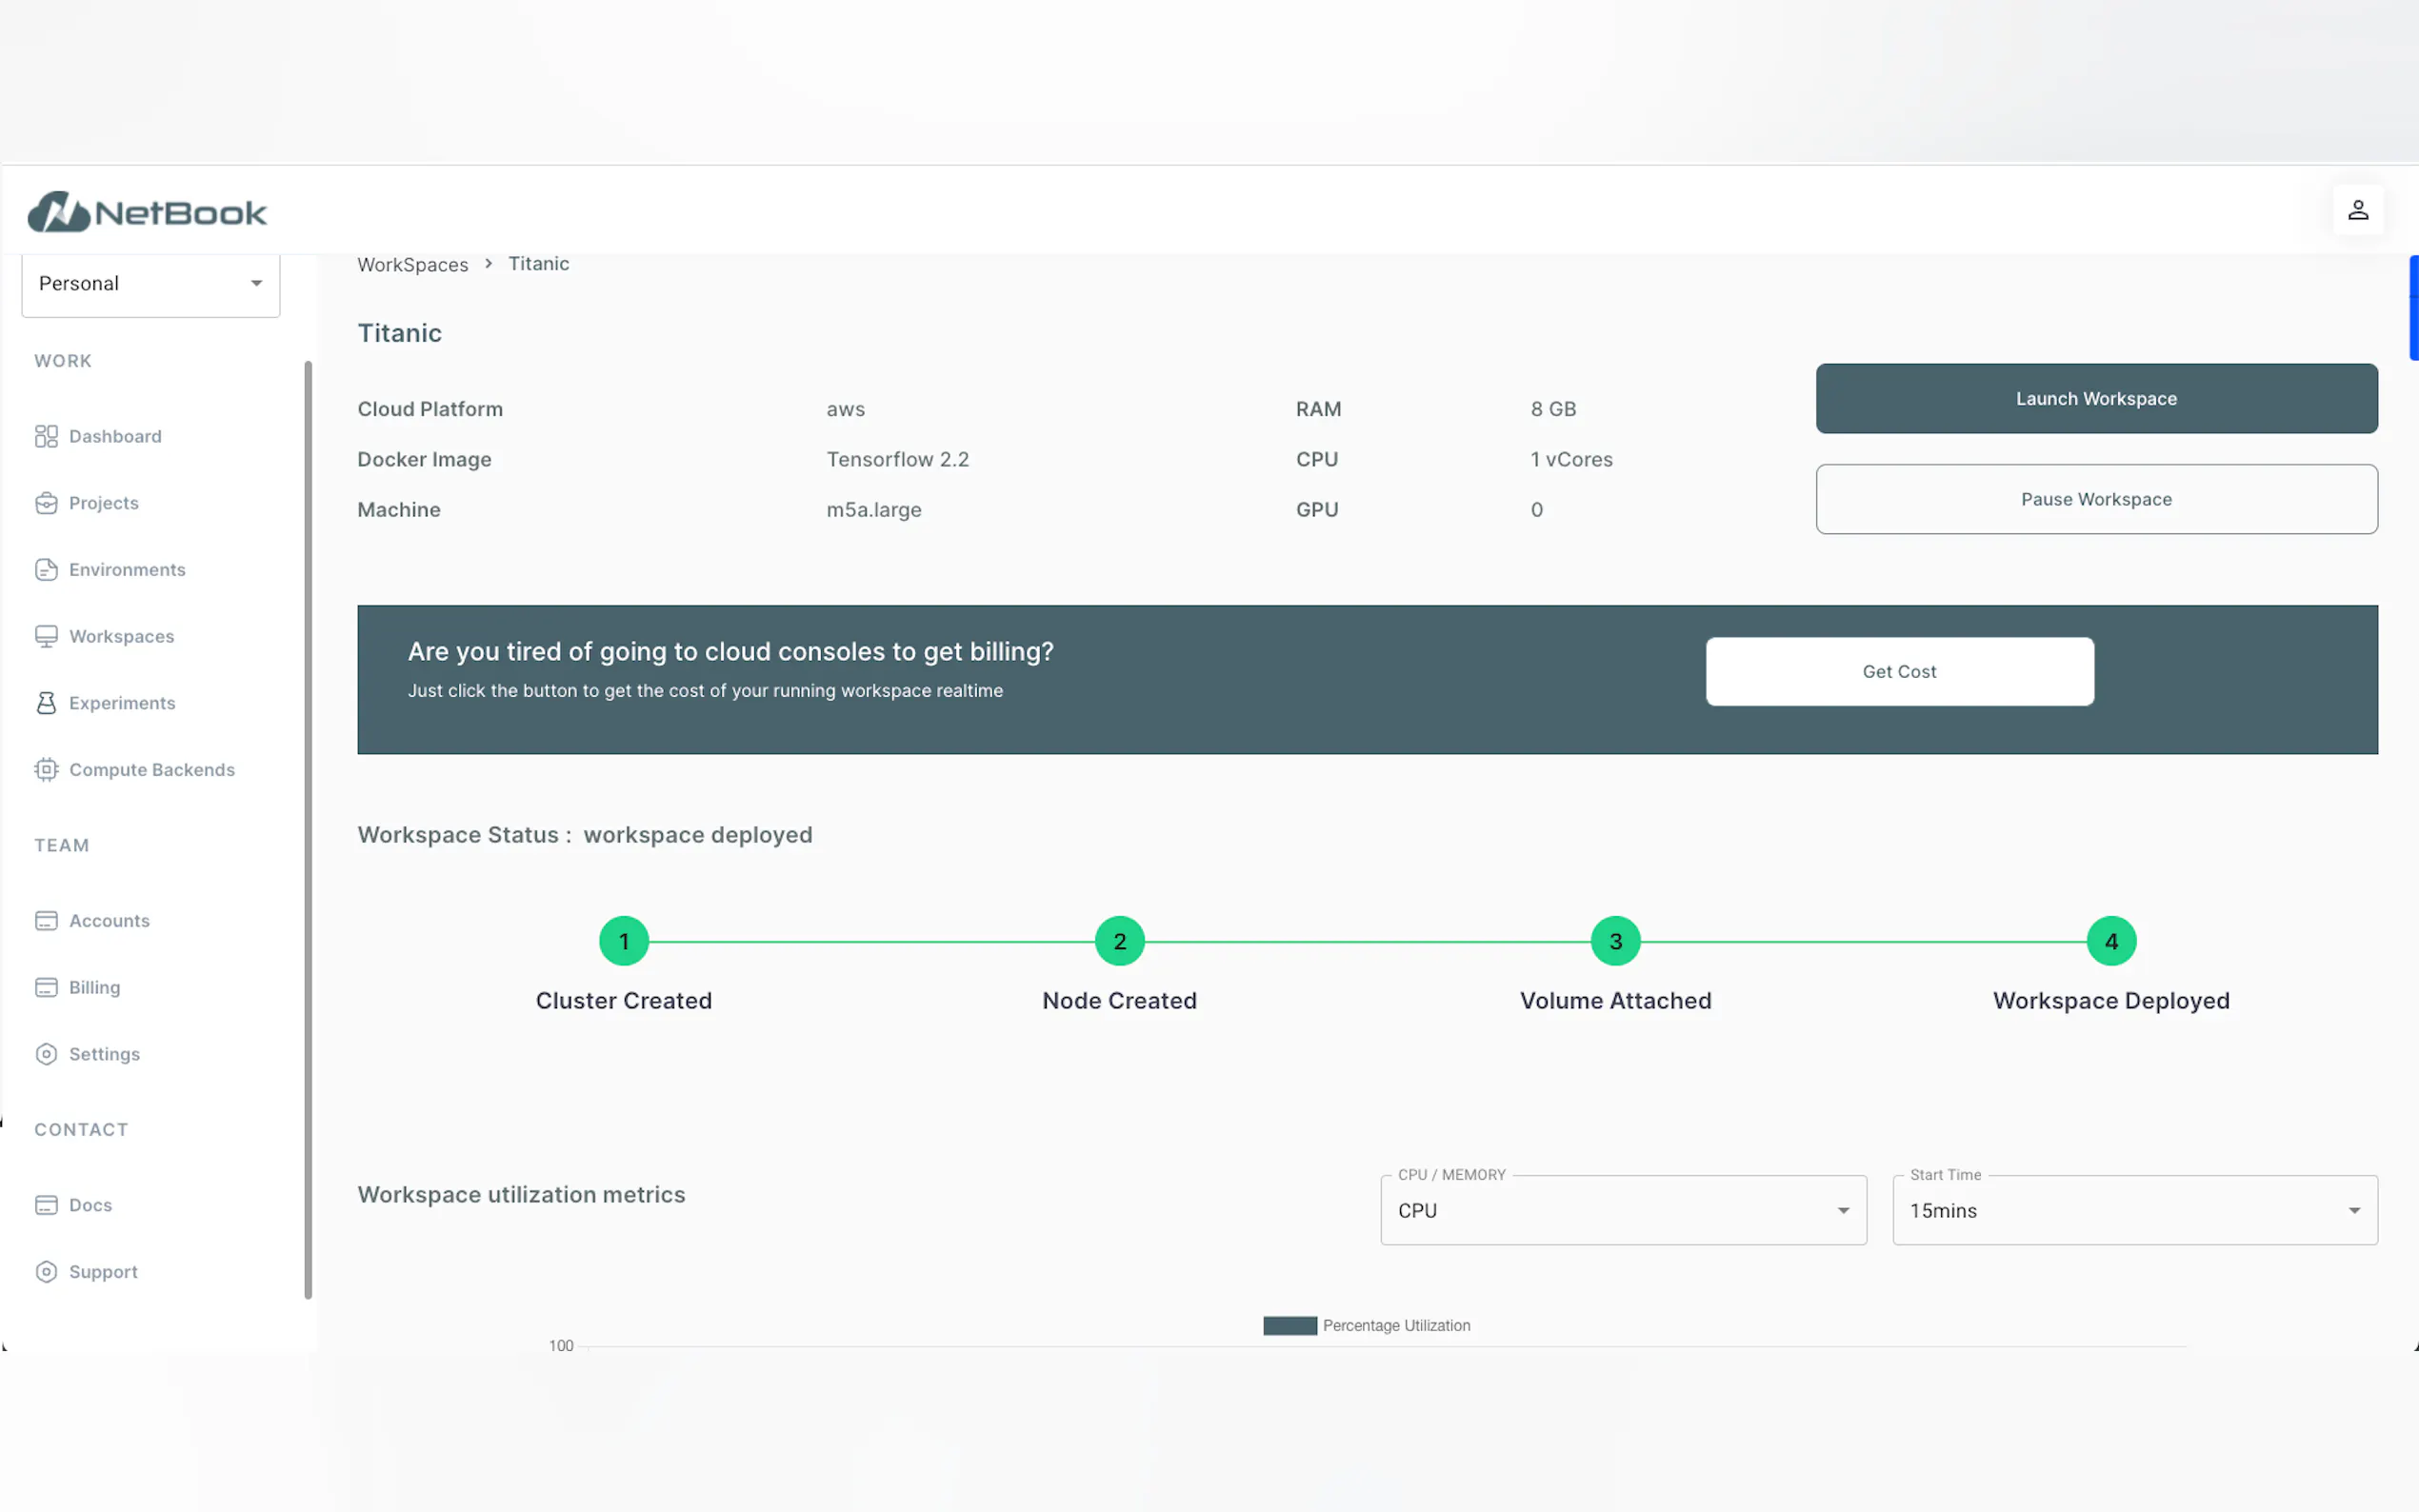The width and height of the screenshot is (2419, 1512).
Task: Go to Billing in sidebar menu
Action: click(94, 988)
